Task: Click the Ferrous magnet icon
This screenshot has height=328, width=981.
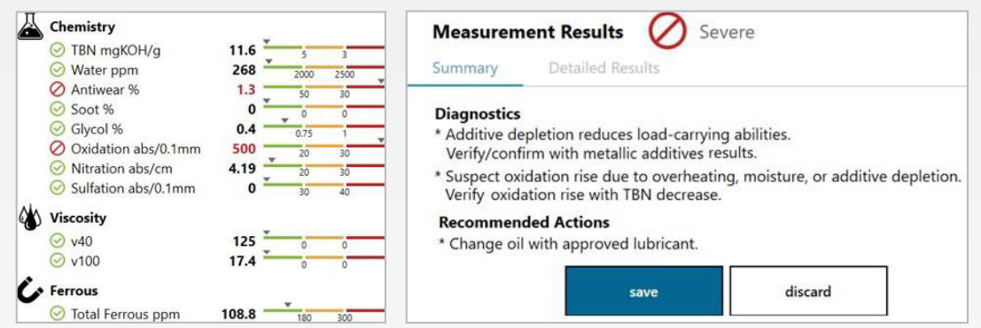Action: 31,289
